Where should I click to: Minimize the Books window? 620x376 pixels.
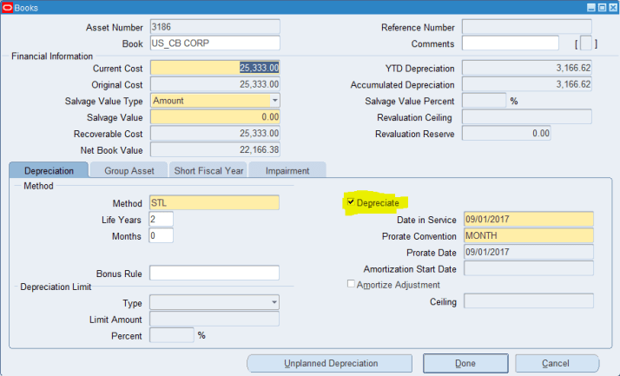coord(590,7)
